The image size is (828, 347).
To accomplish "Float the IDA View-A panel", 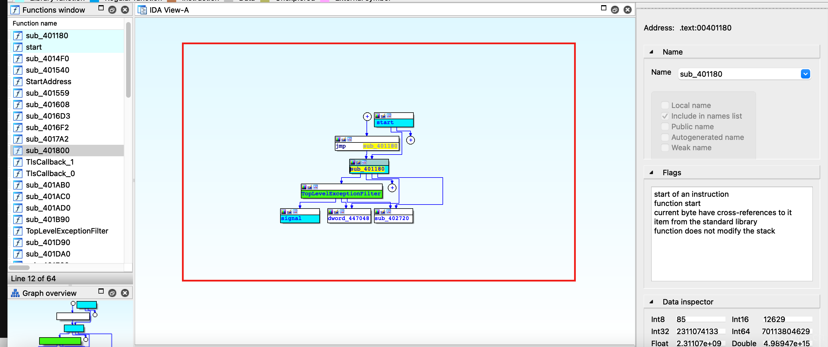I will pos(615,10).
